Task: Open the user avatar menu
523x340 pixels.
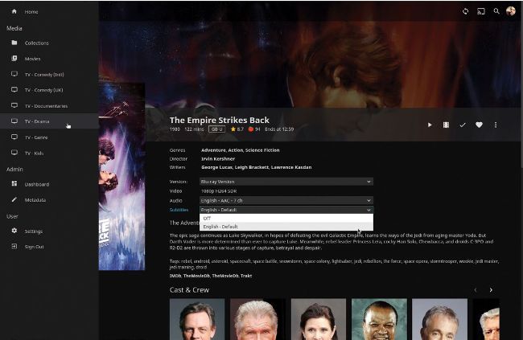Action: click(511, 11)
